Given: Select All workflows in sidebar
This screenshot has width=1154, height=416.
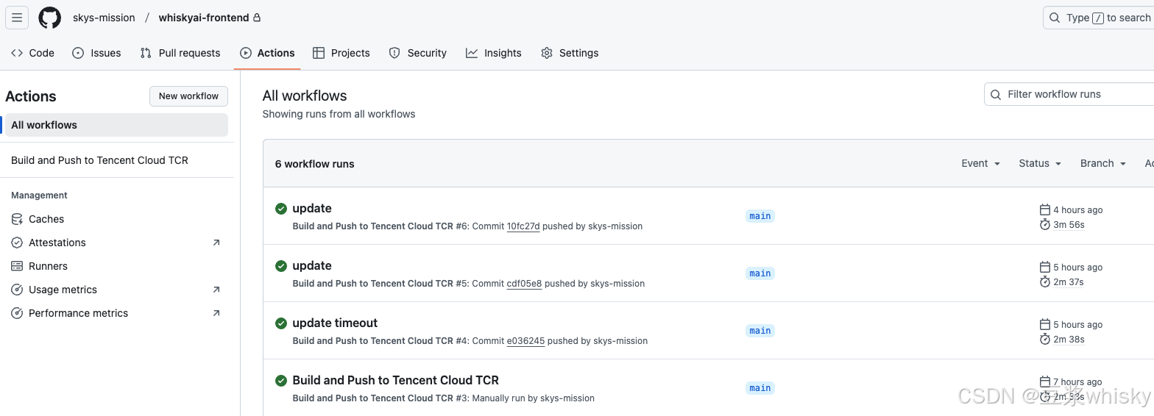Looking at the screenshot, I should point(117,125).
